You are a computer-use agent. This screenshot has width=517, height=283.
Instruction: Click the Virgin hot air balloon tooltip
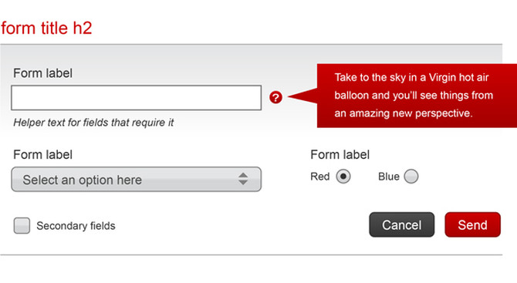pyautogui.click(x=417, y=96)
